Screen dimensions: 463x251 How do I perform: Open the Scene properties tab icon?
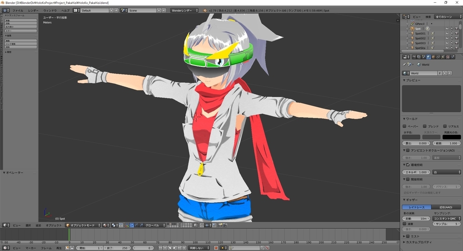tap(424, 57)
